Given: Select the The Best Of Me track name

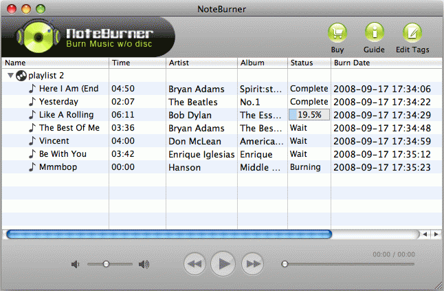Looking at the screenshot, I should pos(69,128).
